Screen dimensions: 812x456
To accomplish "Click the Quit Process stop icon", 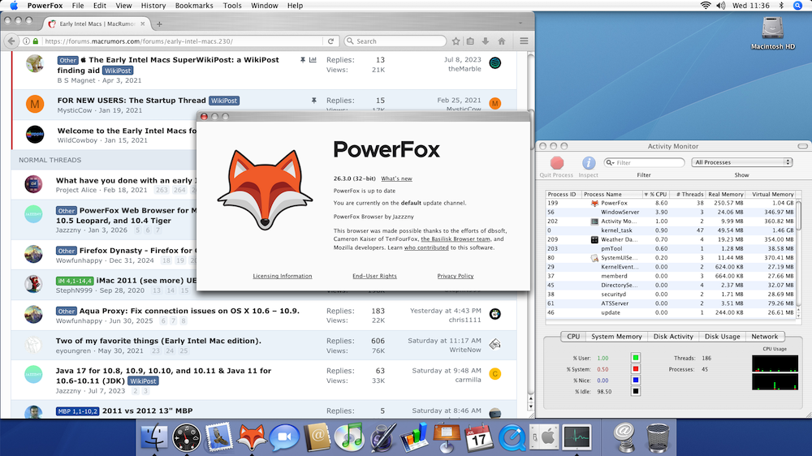I will [557, 163].
